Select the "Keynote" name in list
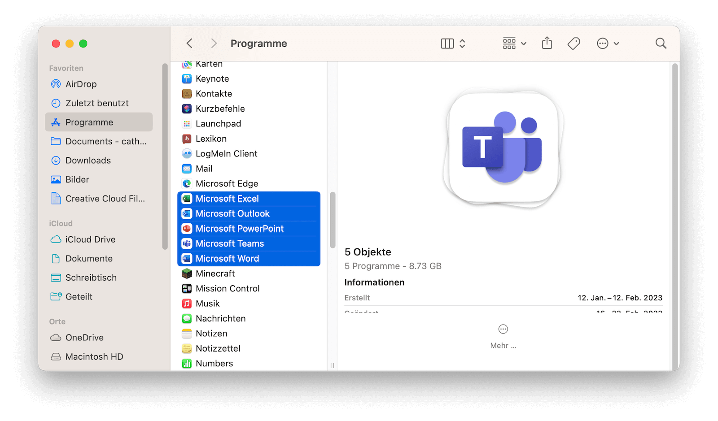The height and width of the screenshot is (421, 718). (212, 79)
